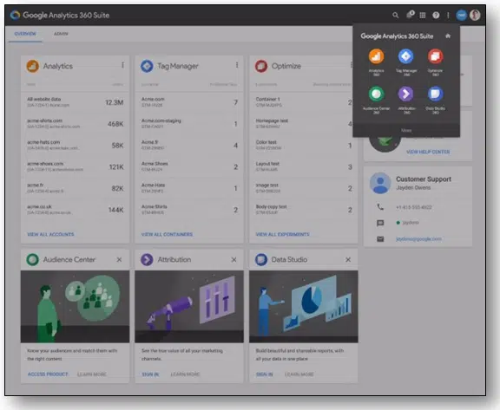Select the Image test experiment row
Image resolution: width=500 pixels, height=410 pixels.
[x=304, y=188]
